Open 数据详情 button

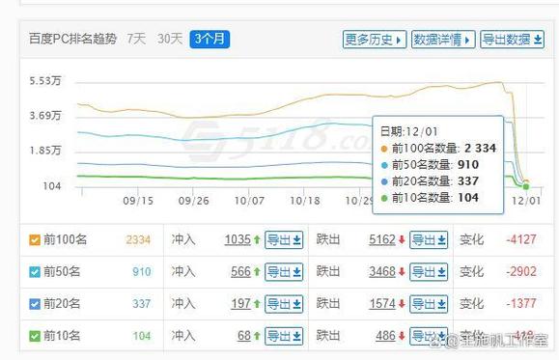tap(443, 40)
